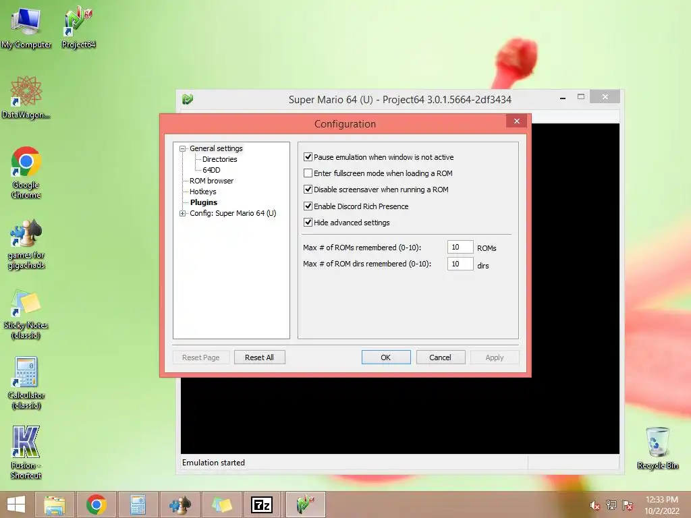Open File Explorer from the taskbar
The height and width of the screenshot is (518, 691).
point(55,505)
